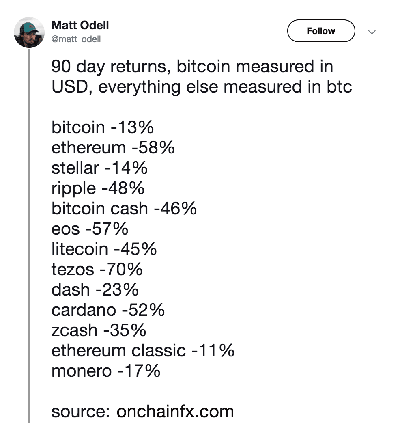Click the onchainfx.com source text
This screenshot has height=423, width=400.
tap(175, 411)
